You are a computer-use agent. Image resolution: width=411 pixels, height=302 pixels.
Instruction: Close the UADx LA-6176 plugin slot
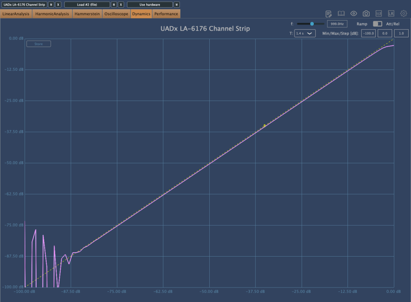[58, 4]
